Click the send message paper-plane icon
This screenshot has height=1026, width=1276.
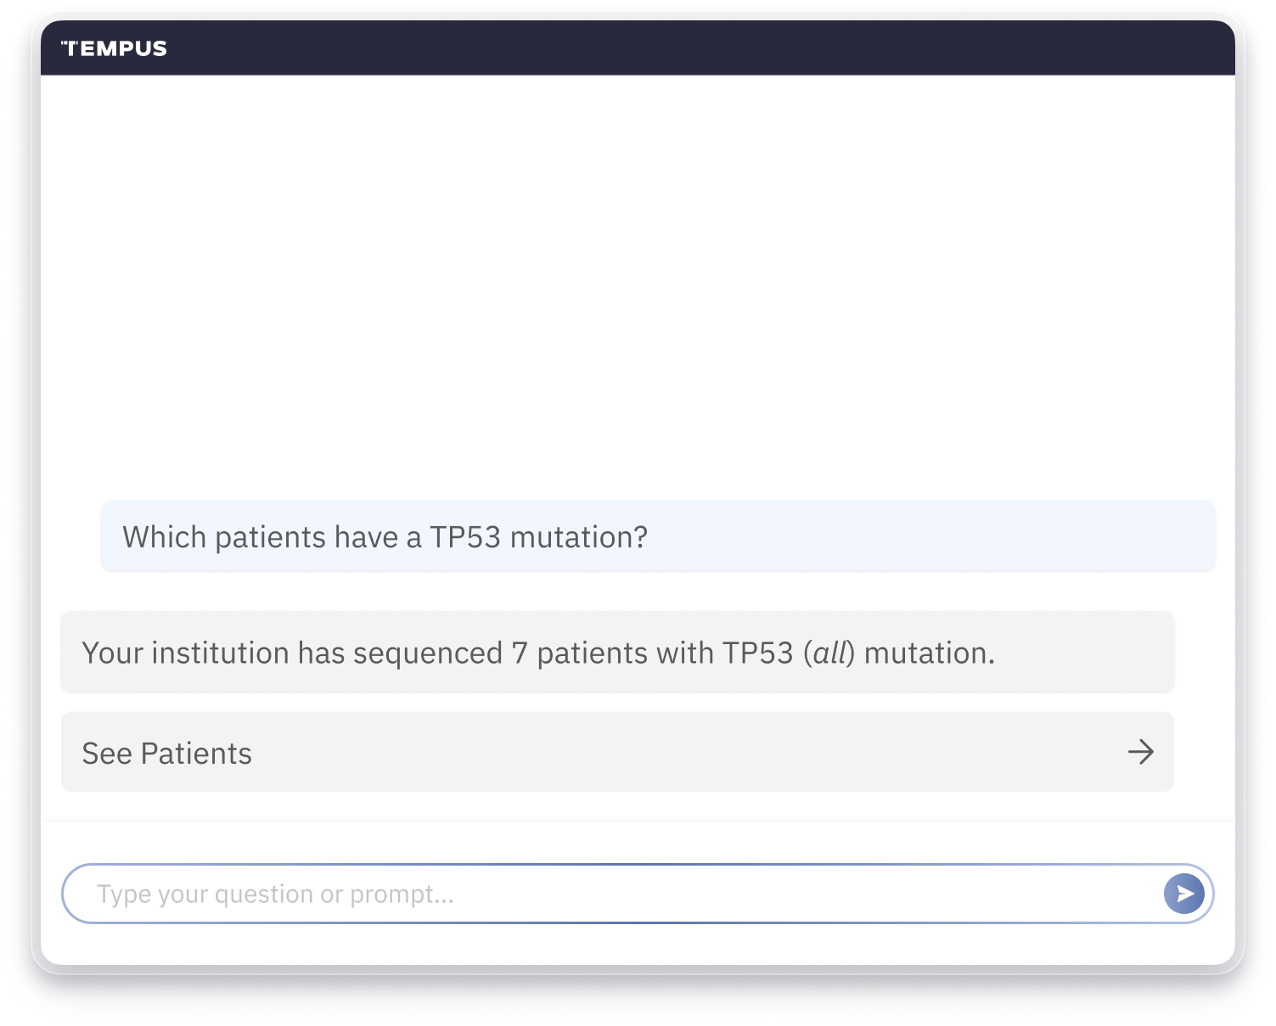click(x=1186, y=894)
